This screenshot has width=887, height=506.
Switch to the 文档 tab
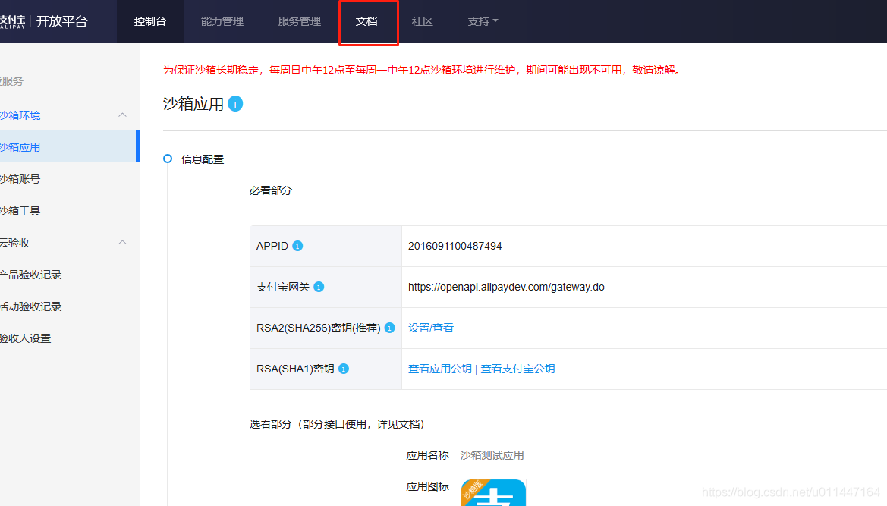[366, 21]
